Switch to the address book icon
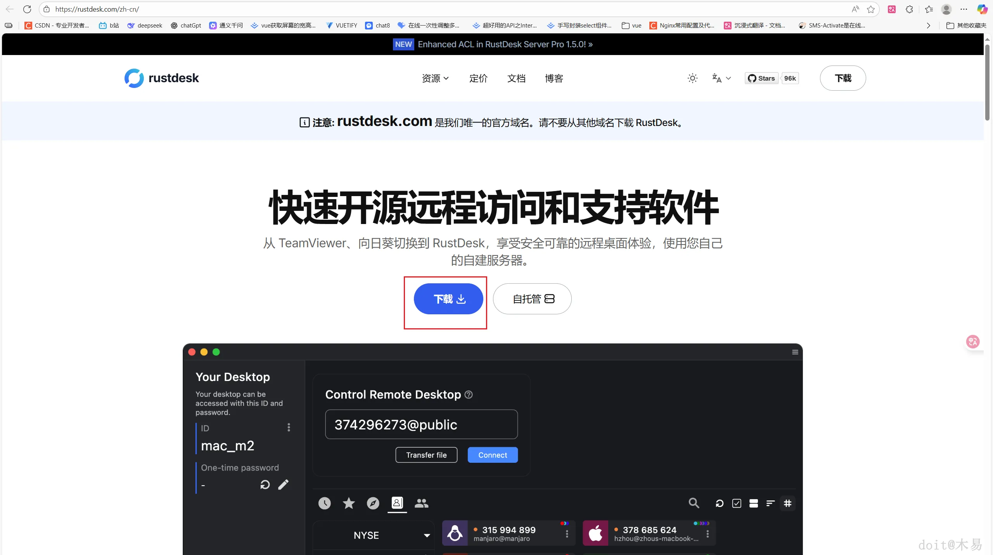The image size is (993, 555). [397, 503]
